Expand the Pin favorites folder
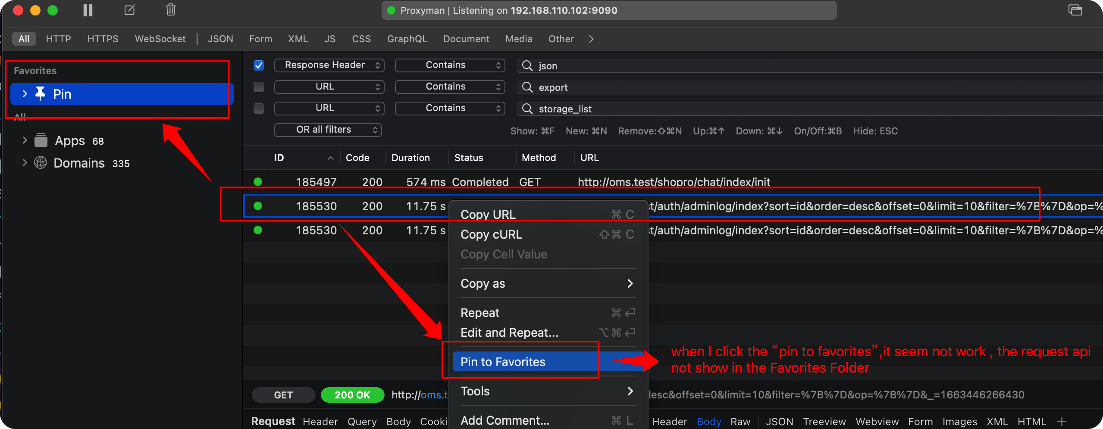Viewport: 1103px width, 429px height. 25,93
